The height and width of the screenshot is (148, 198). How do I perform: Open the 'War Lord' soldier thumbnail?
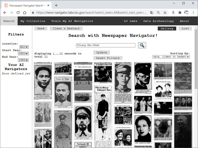click(x=63, y=129)
